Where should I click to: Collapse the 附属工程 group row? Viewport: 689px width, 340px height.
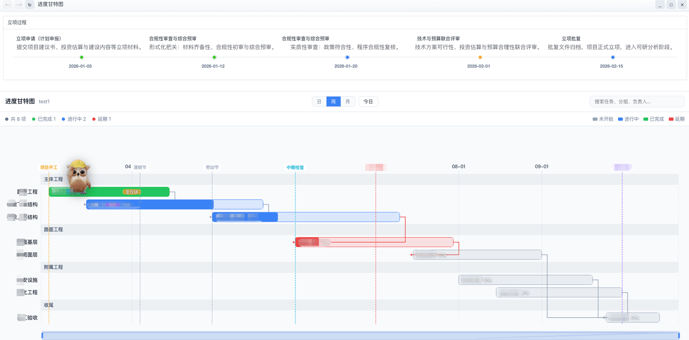pos(360,267)
